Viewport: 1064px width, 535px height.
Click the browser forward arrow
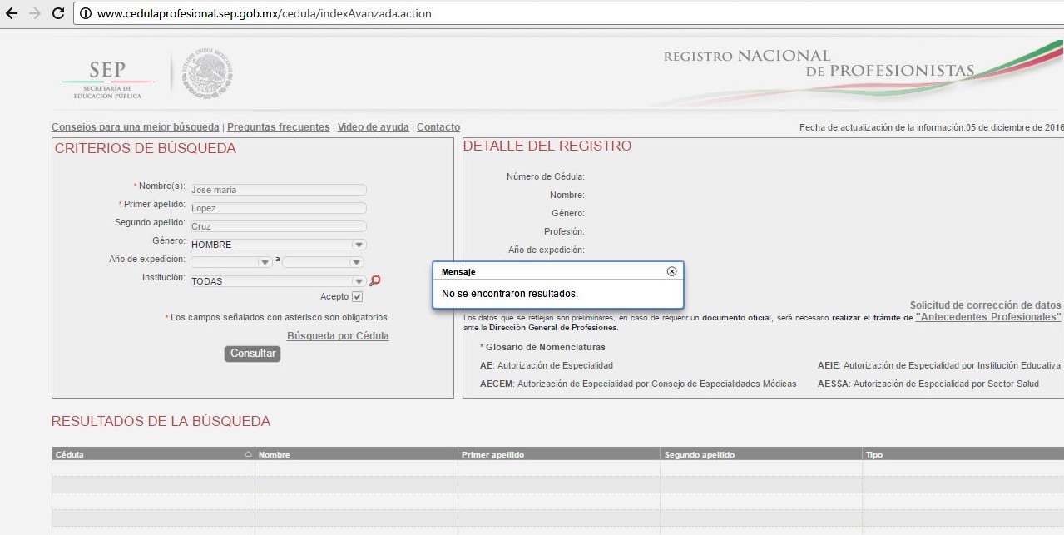point(34,14)
